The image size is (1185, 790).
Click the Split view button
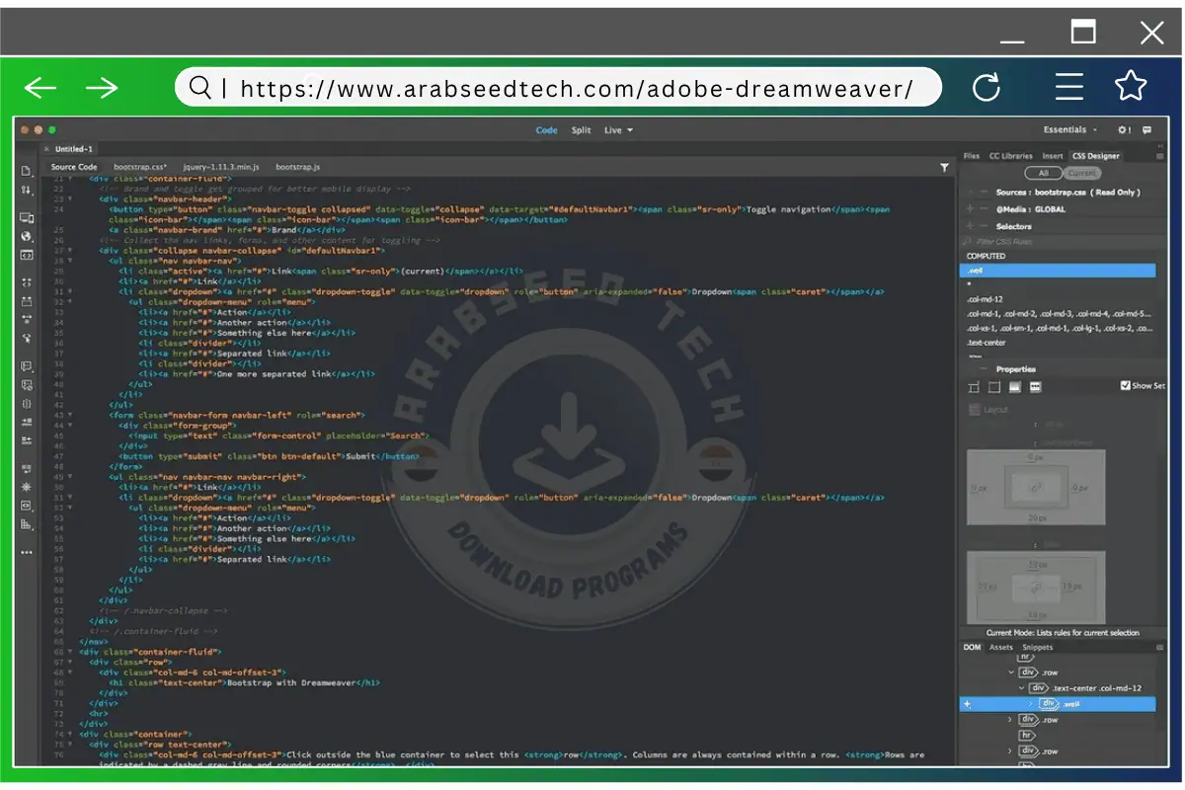(581, 129)
